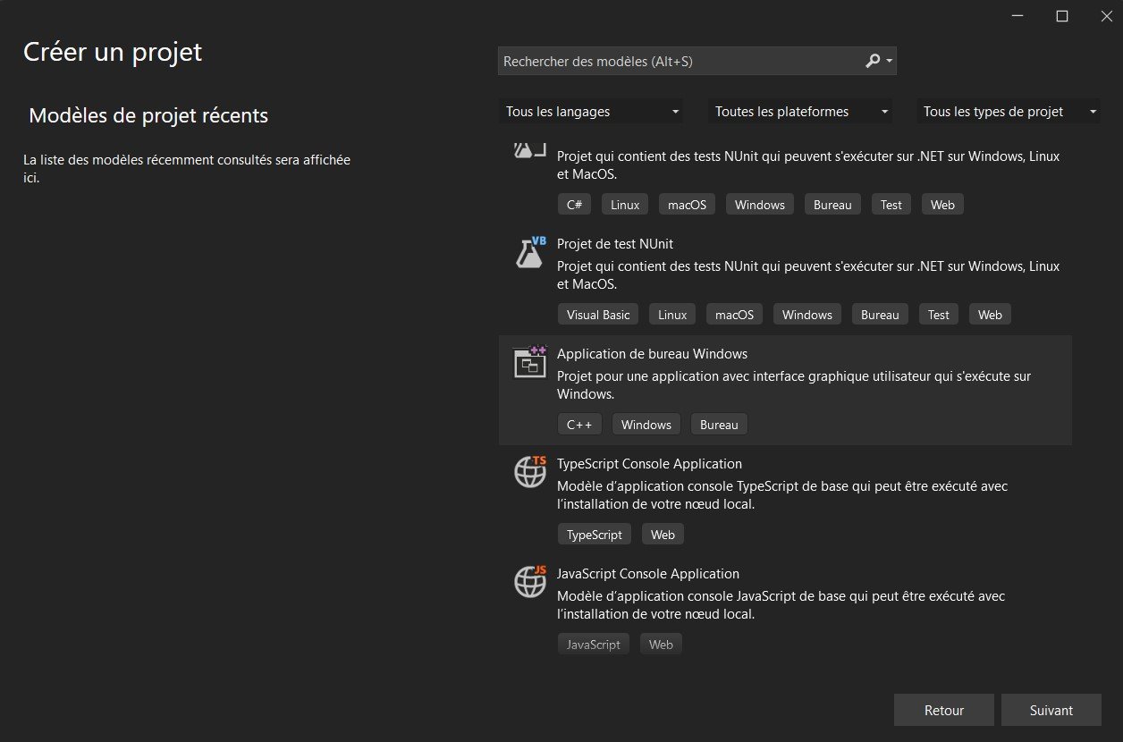Choose Application de bureau Windows template title
Image resolution: width=1123 pixels, height=742 pixels.
point(652,353)
